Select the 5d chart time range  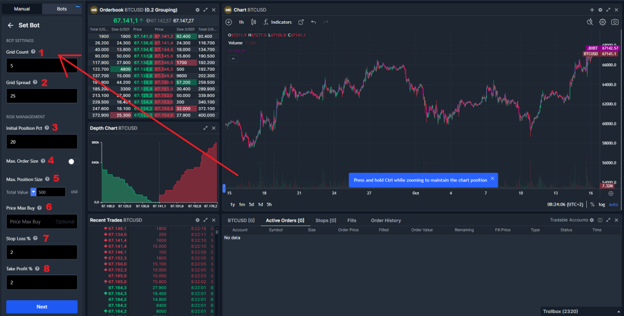point(251,205)
